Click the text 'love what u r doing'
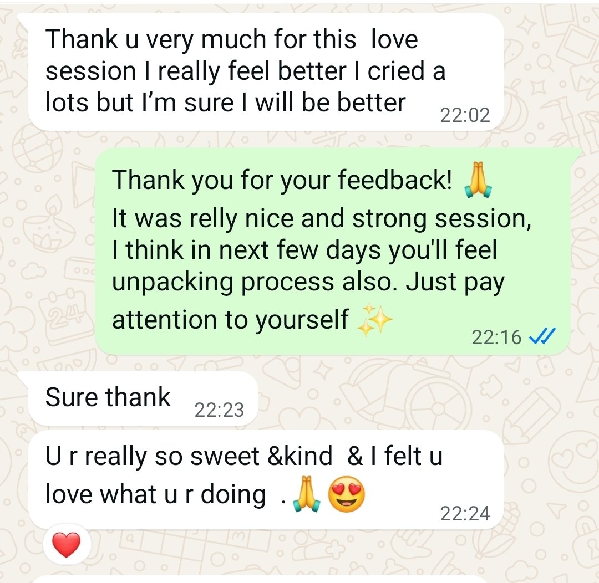599x583 pixels. 155,494
